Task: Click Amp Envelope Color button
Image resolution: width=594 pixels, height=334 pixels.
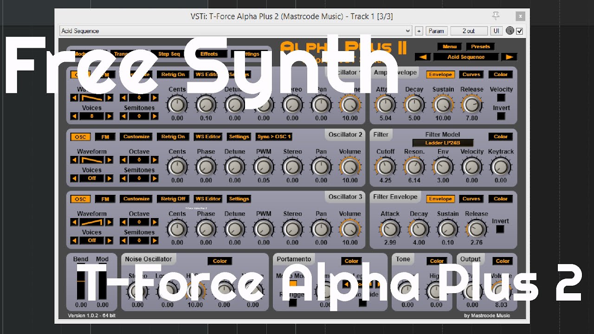Action: [x=501, y=75]
